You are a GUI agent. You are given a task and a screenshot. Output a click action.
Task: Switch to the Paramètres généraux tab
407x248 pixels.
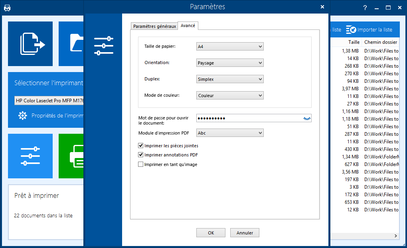pos(154,25)
